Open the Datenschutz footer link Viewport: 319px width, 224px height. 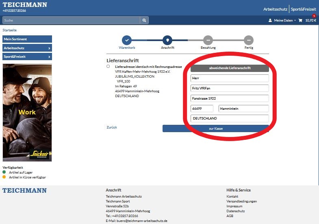pyautogui.click(x=235, y=211)
